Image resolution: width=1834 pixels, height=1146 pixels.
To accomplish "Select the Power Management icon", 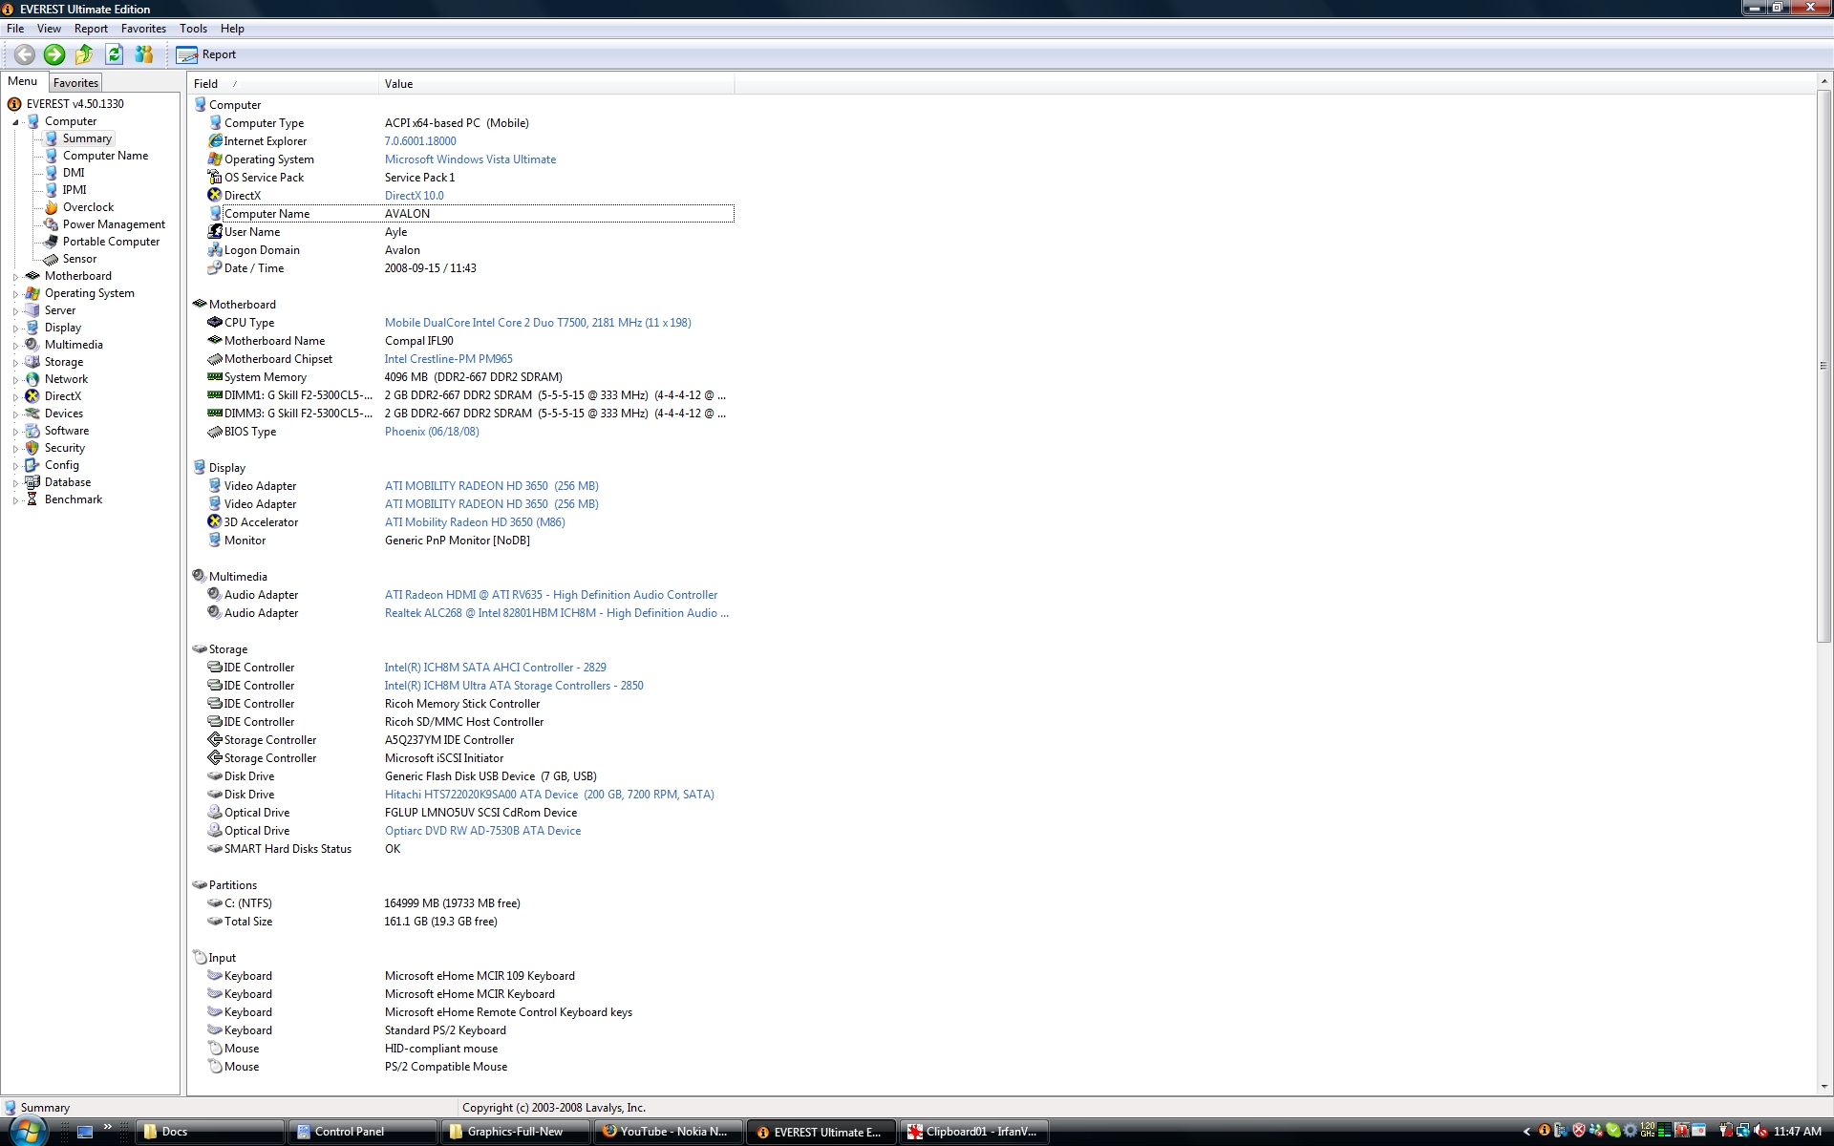I will click(52, 224).
